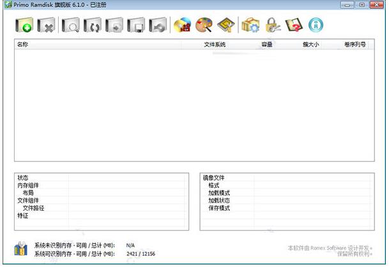Select the 加载模式 row
The width and height of the screenshot is (389, 267).
click(287, 193)
